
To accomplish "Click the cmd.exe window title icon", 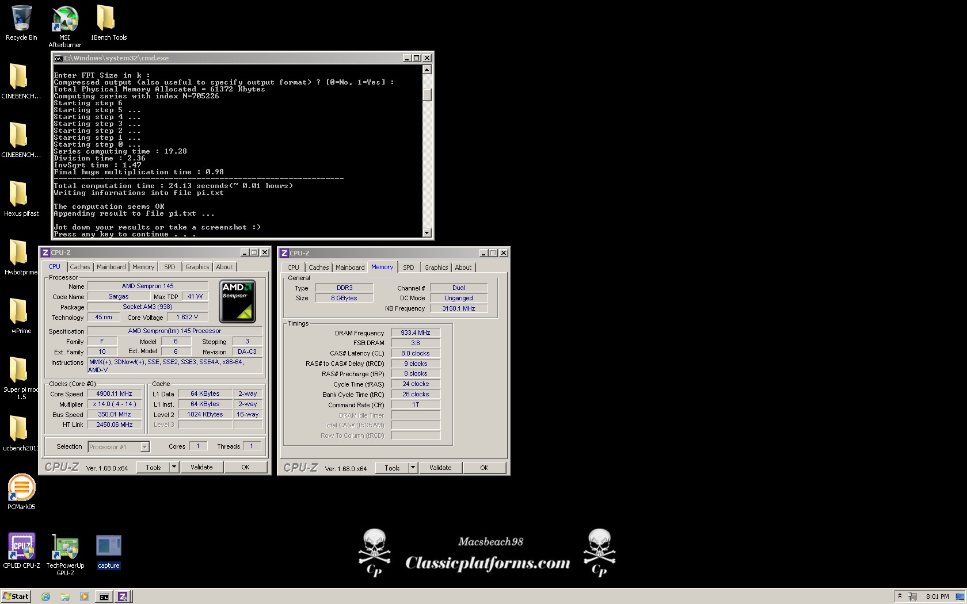I will pos(58,58).
